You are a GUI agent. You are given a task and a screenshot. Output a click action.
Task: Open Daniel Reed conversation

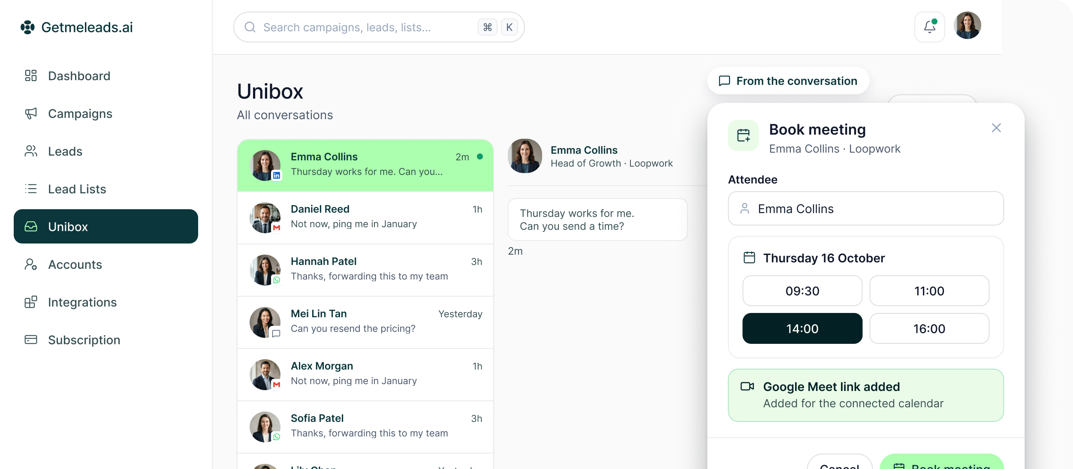[365, 218]
